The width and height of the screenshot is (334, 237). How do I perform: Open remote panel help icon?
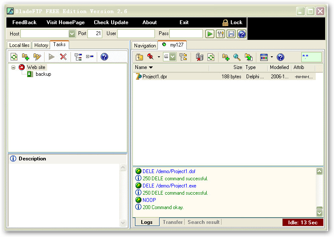[x=281, y=57]
